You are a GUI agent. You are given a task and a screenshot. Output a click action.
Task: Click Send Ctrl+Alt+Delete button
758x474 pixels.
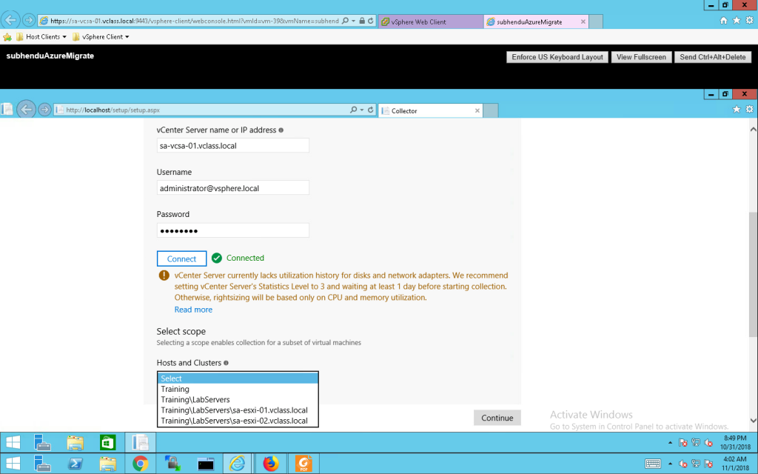coord(713,57)
